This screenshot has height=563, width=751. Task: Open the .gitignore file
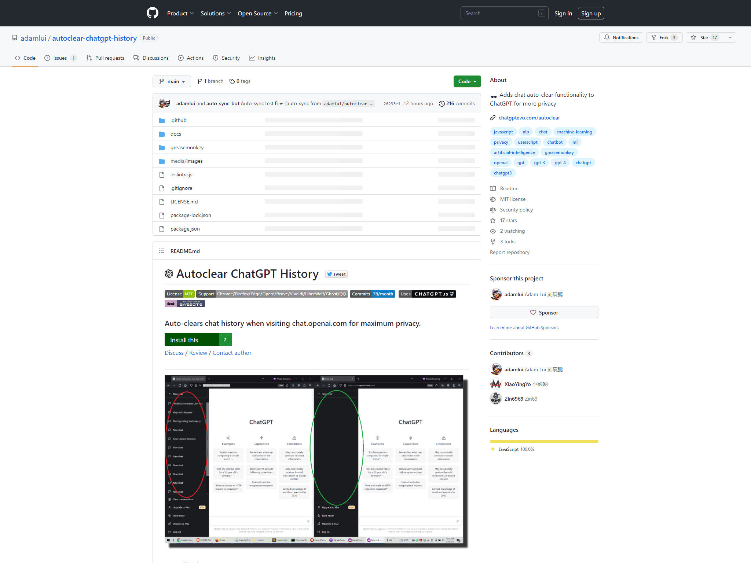pos(181,188)
